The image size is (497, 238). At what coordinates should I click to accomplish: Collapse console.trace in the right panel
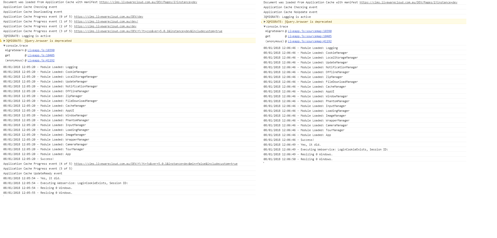tap(264, 26)
